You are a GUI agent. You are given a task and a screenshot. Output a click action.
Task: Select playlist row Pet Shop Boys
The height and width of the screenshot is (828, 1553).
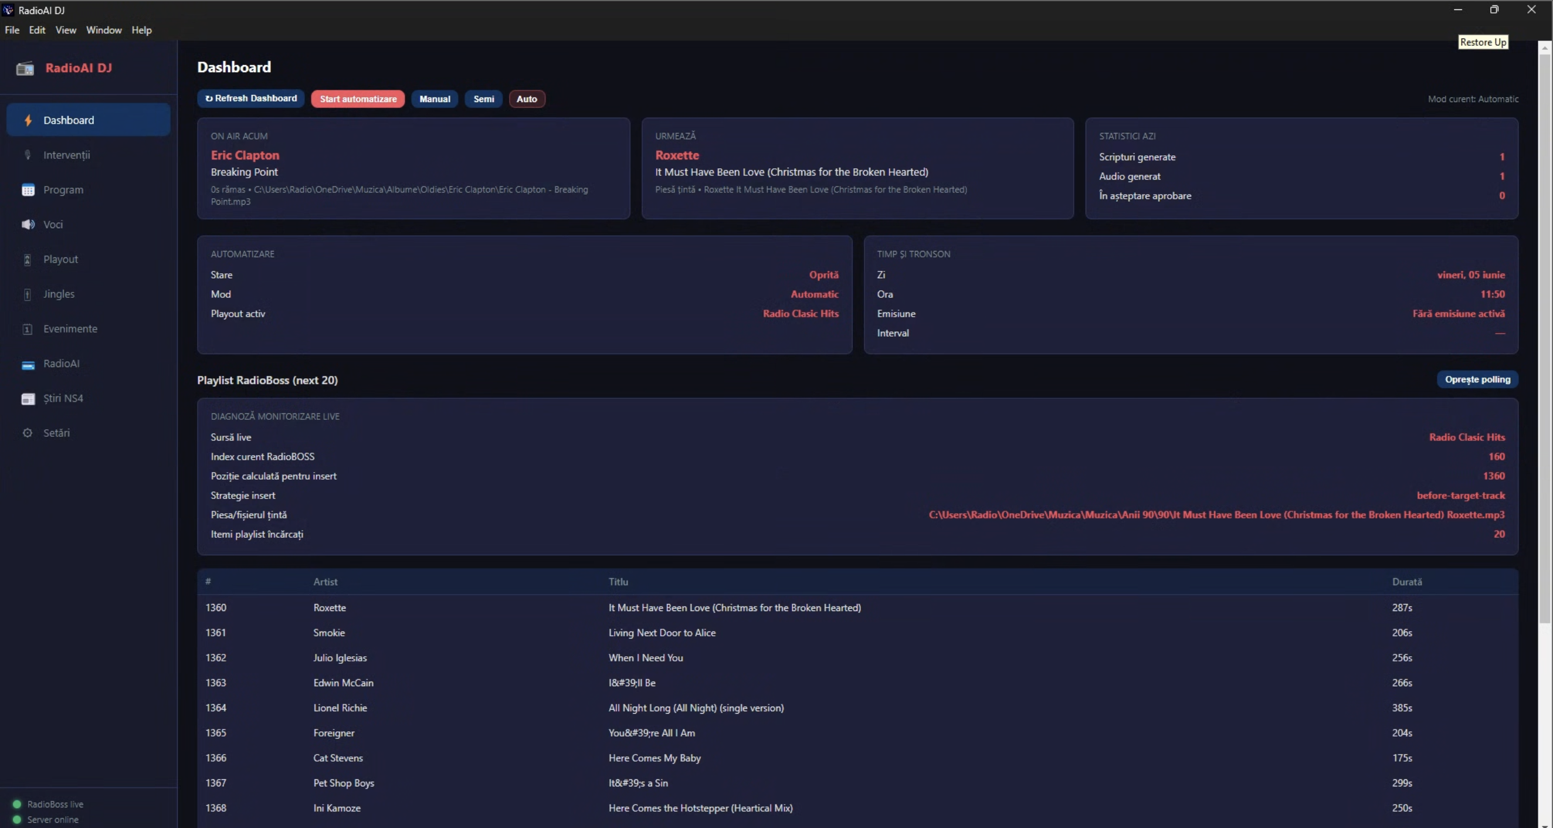(x=857, y=783)
